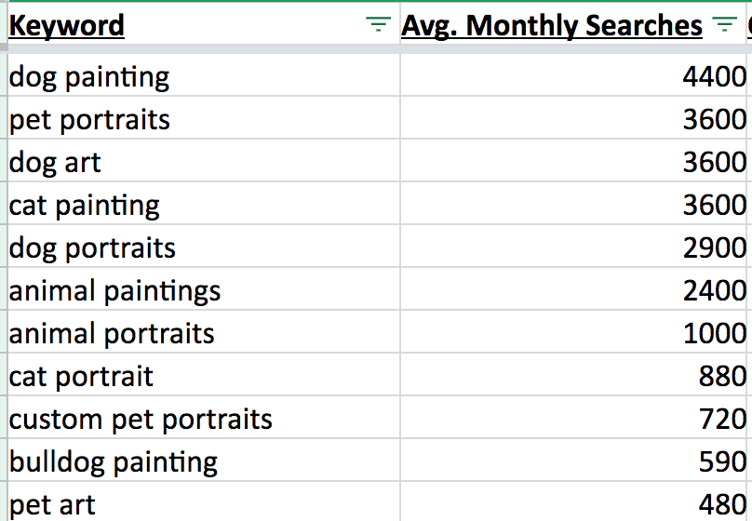752x521 pixels.
Task: Select the 'bulldog painting' cell
Action: pos(204,461)
